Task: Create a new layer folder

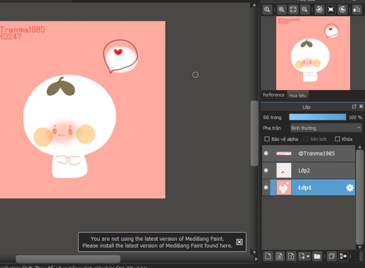Action: (x=317, y=256)
